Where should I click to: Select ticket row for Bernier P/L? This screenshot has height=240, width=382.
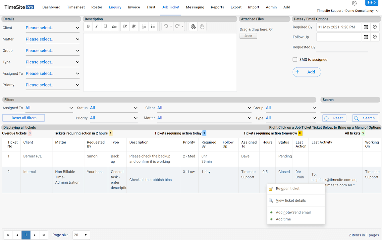click(x=191, y=159)
